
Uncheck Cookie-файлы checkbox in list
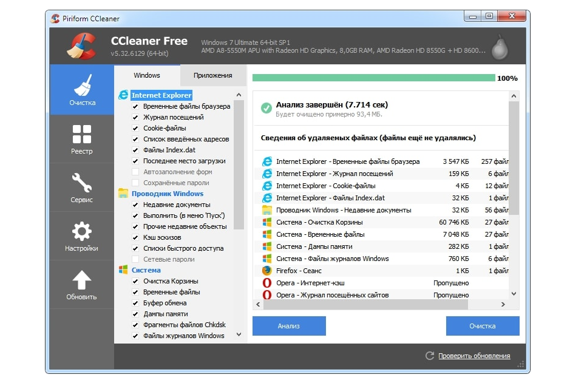click(x=135, y=128)
